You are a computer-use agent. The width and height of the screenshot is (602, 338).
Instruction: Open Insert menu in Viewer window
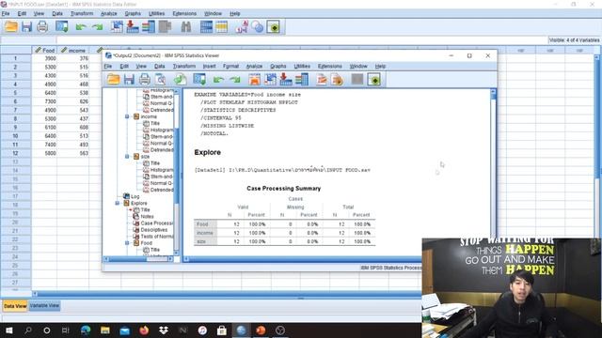(x=209, y=67)
